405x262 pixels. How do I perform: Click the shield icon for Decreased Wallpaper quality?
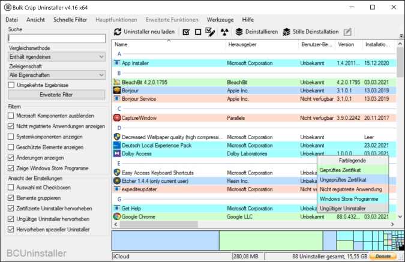tap(117, 137)
